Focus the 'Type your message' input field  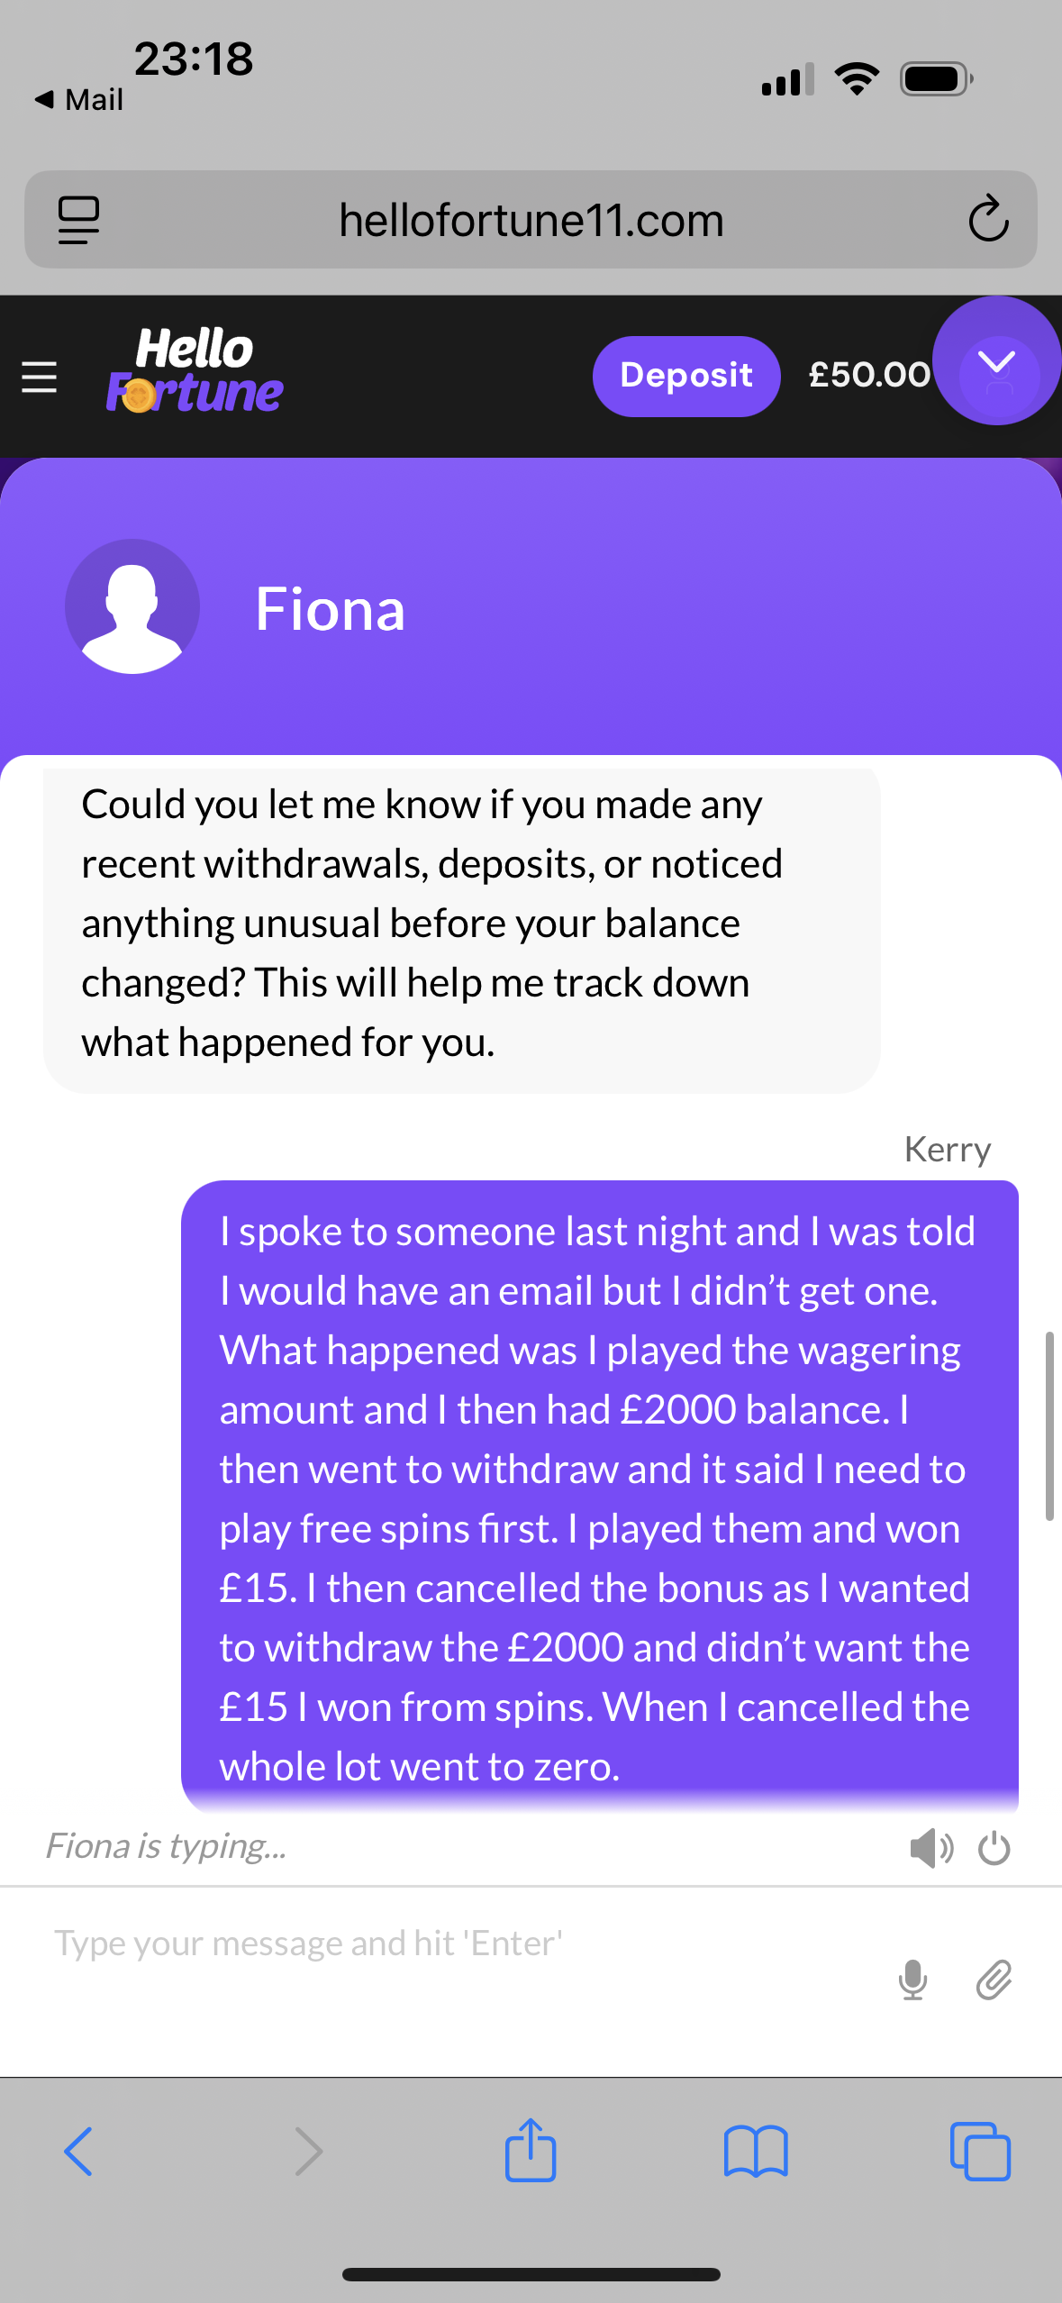pos(450,1944)
